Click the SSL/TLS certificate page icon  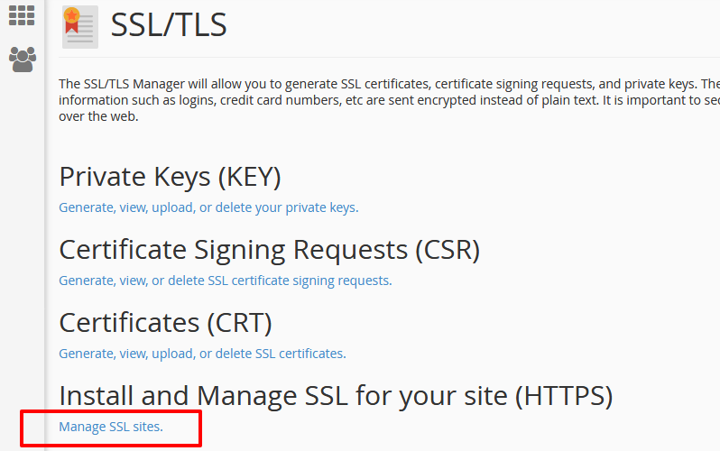80,27
